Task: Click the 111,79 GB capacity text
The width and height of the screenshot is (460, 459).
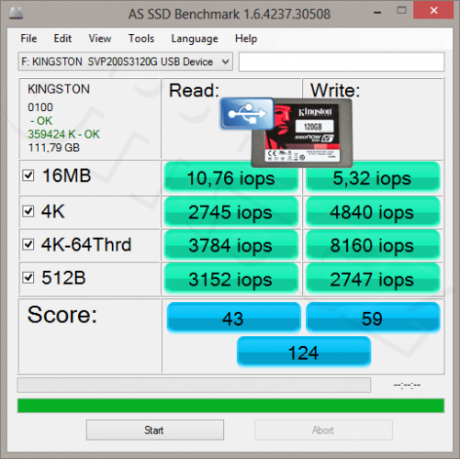Action: click(53, 148)
